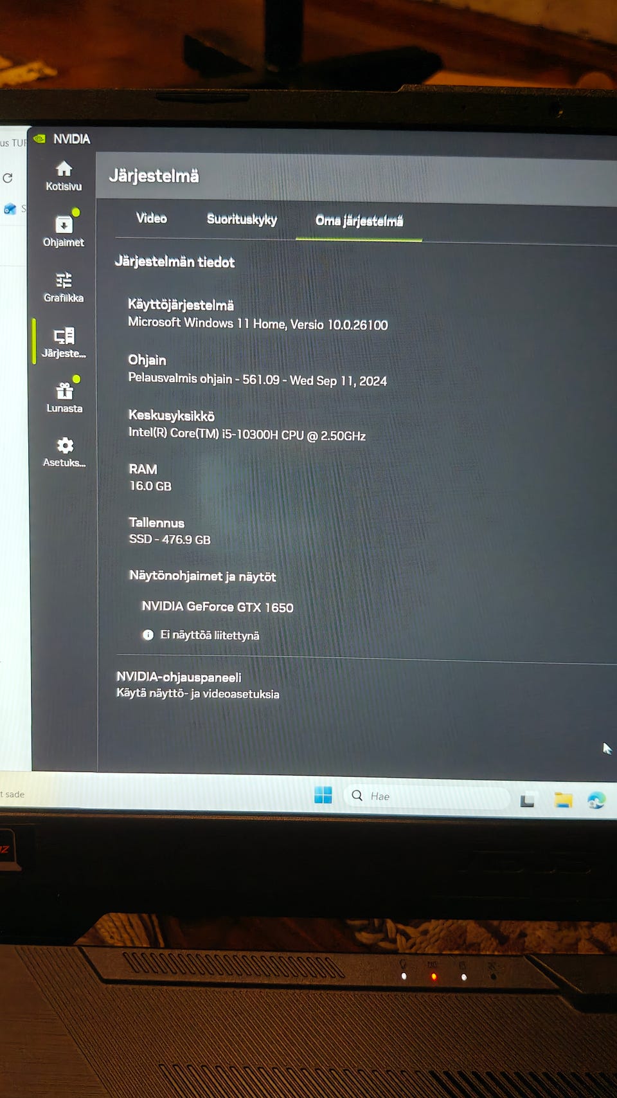Click Keskusyksikkö label

[x=172, y=416]
